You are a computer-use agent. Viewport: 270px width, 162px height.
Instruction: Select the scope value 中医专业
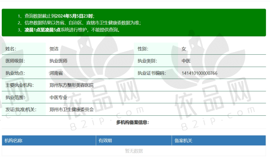(58, 97)
